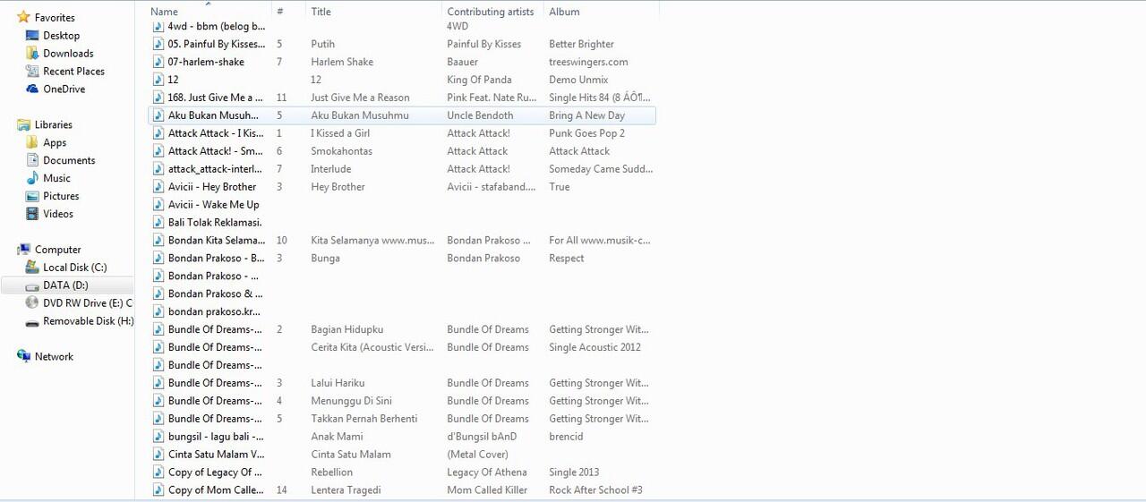Click title Harlem Shake
Viewport: 1146px width, 502px height.
coord(342,62)
